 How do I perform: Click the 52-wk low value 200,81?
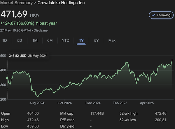[x=160, y=120]
